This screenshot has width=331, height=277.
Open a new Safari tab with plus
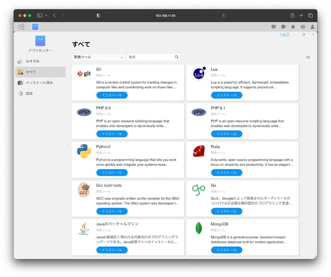(301, 15)
